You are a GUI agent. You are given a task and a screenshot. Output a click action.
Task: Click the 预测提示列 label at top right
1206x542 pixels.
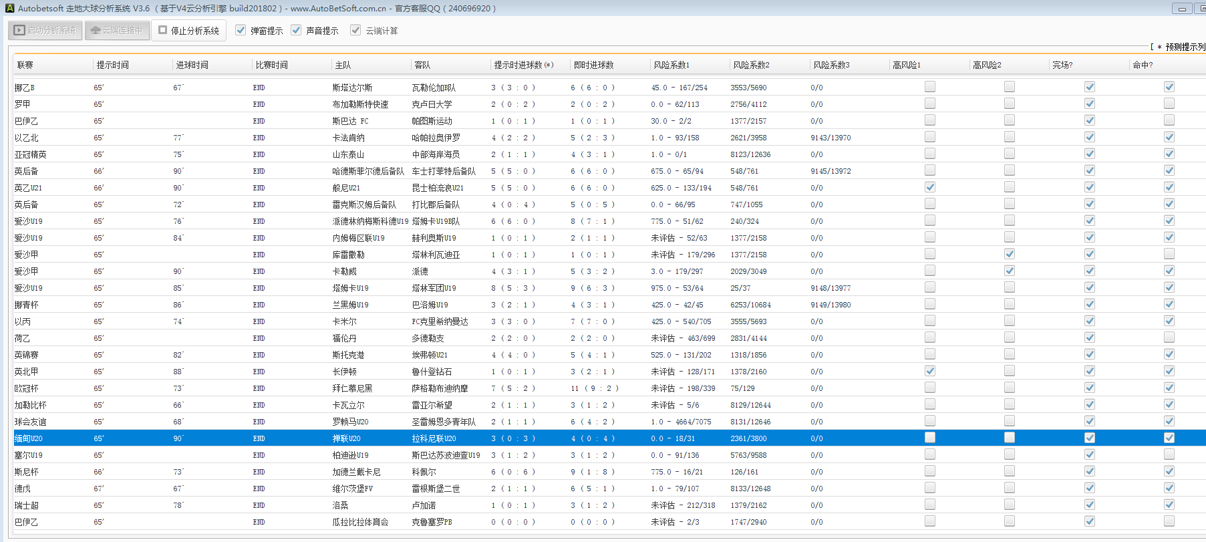point(1185,47)
